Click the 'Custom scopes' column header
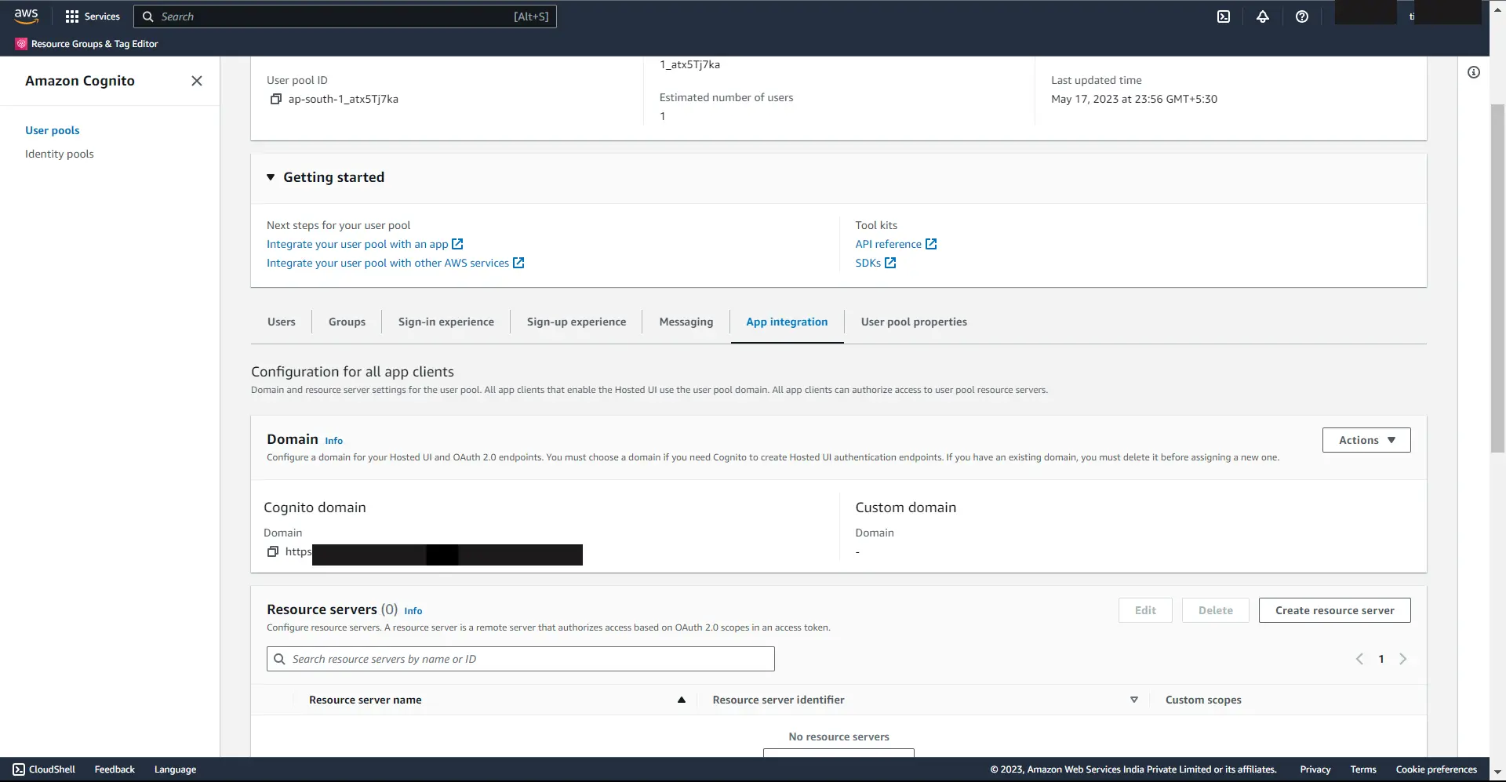The height and width of the screenshot is (782, 1506). pos(1203,700)
